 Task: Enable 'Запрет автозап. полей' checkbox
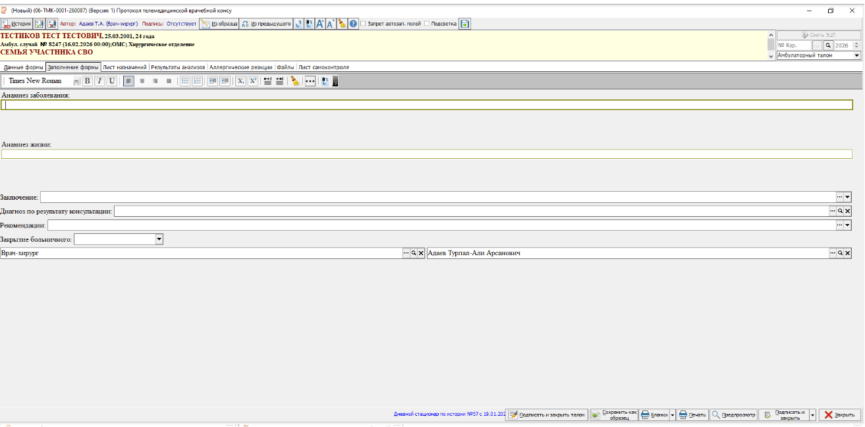pyautogui.click(x=363, y=24)
